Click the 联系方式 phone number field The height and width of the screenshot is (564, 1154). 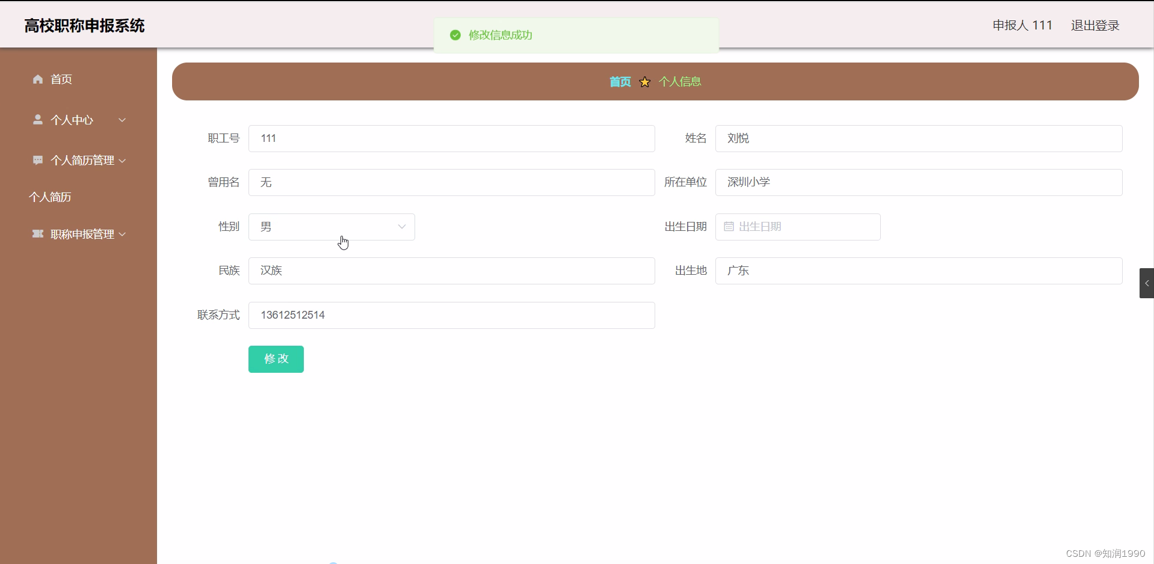(x=452, y=315)
